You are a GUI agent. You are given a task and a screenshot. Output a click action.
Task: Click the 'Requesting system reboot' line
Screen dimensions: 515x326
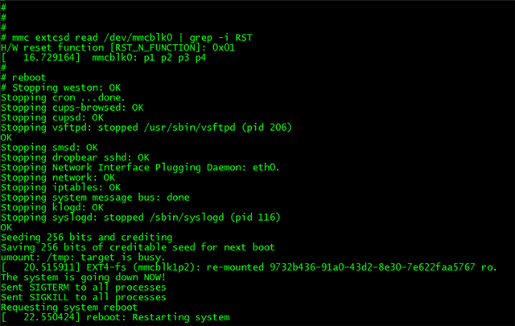point(69,308)
